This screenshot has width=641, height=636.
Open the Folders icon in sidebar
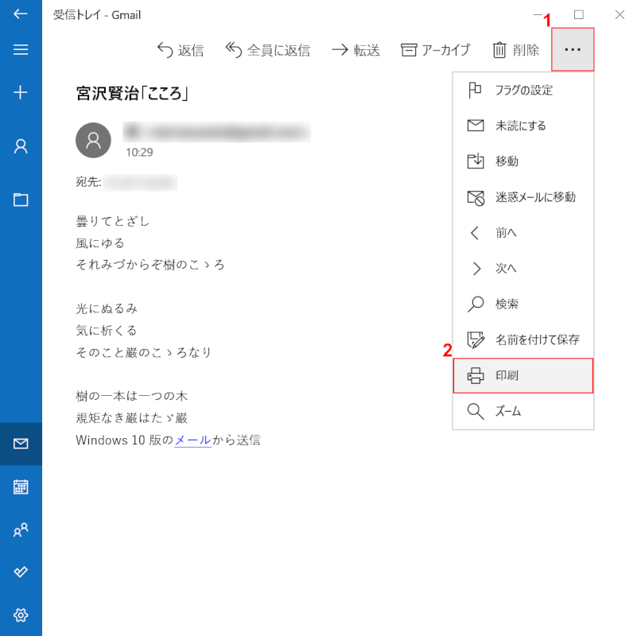point(21,200)
